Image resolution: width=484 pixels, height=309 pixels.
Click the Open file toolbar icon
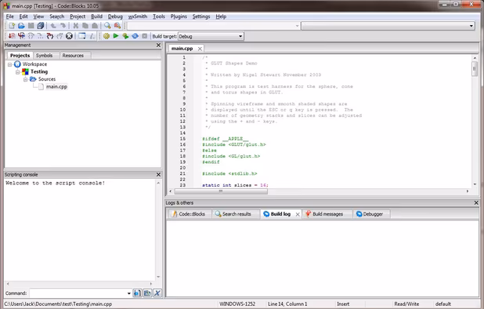point(21,26)
